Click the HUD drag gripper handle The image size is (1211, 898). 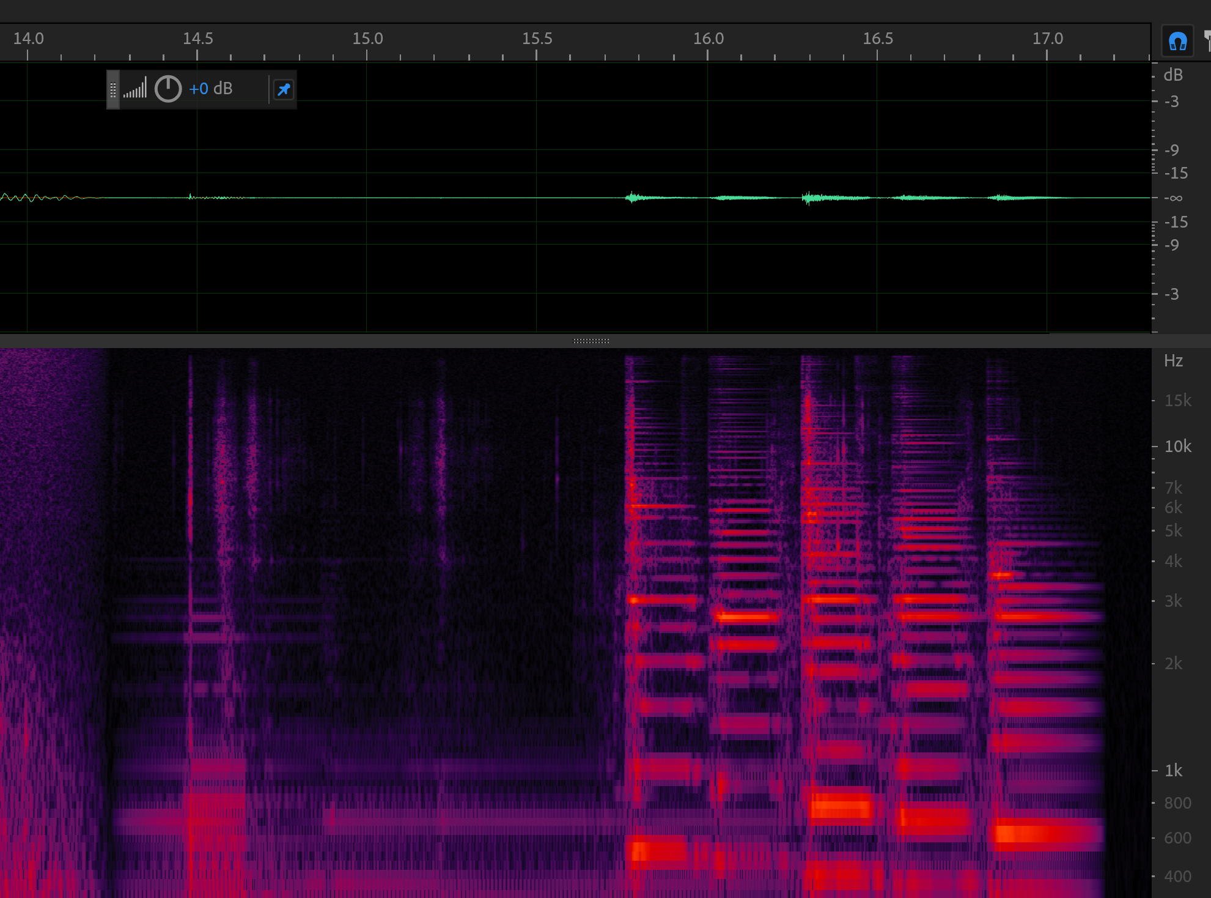(113, 90)
